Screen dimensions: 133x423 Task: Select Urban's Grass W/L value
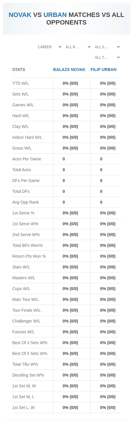(x=108, y=148)
